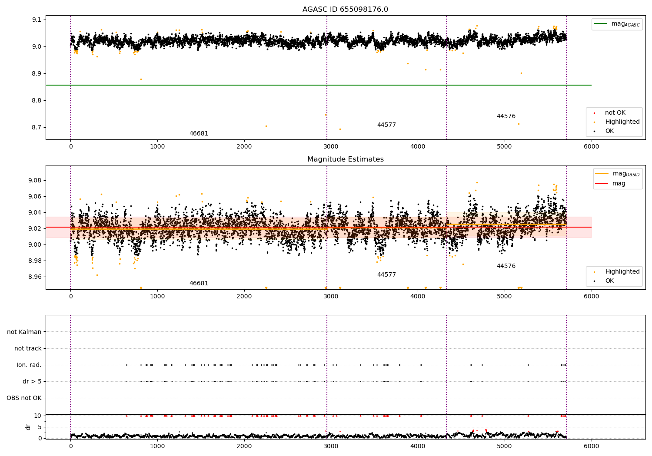652x456 pixels.
Task: Click the 9.08 y-axis tick in middle plot
Action: [x=34, y=181]
